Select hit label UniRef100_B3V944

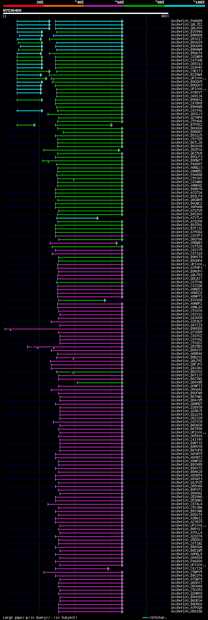(x=187, y=32)
